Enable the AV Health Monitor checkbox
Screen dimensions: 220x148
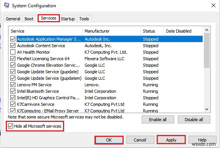click(x=13, y=52)
